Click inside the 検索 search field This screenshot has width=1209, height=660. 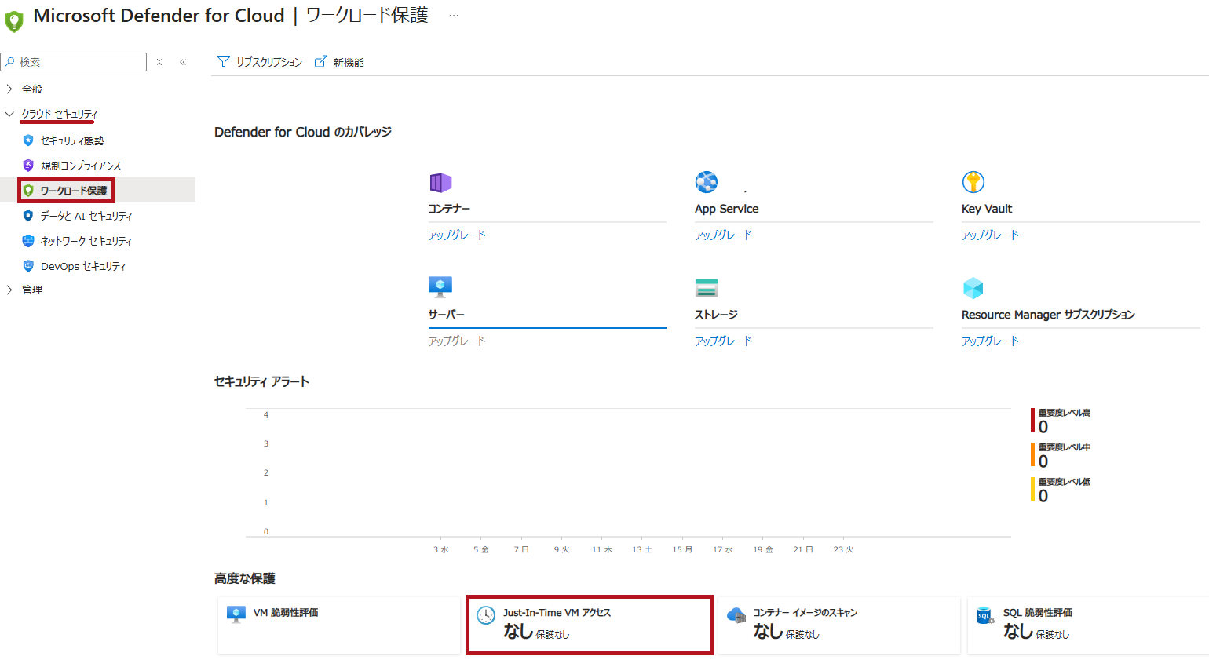pos(73,61)
